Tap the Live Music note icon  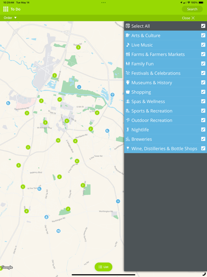click(x=128, y=45)
